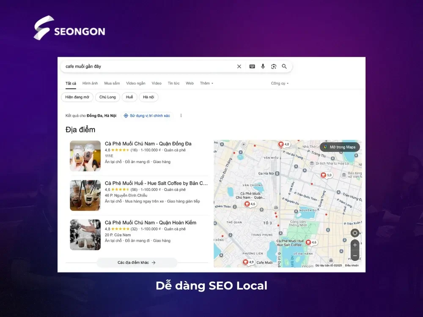Click the Quận Đống Đa listing thumbnail
Screen dimensions: 423x317
[x=85, y=156]
